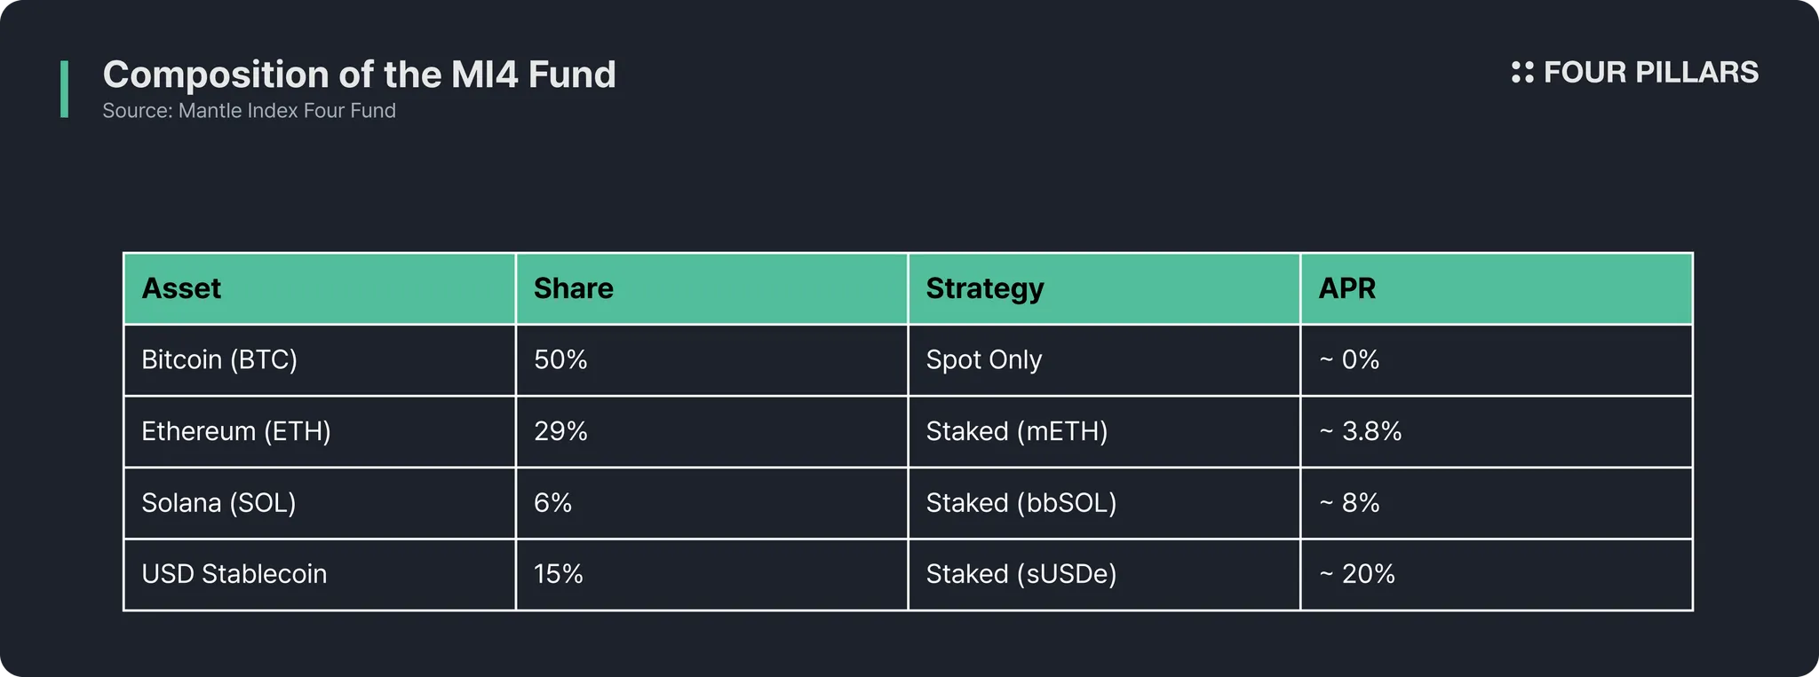1819x677 pixels.
Task: Click the Ethereum (ETH) cell
Action: 236,431
